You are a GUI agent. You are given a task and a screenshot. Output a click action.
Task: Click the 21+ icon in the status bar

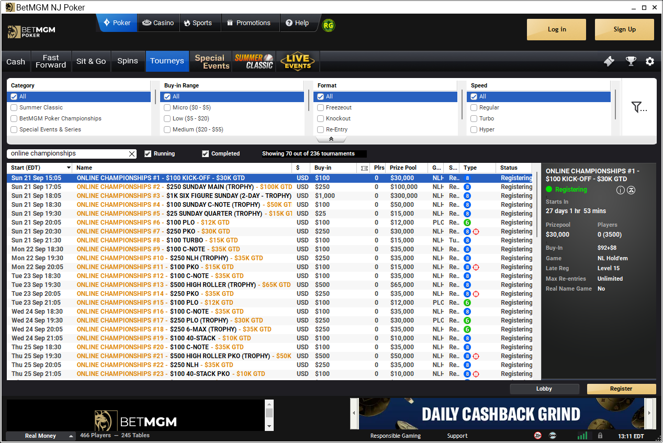click(537, 435)
